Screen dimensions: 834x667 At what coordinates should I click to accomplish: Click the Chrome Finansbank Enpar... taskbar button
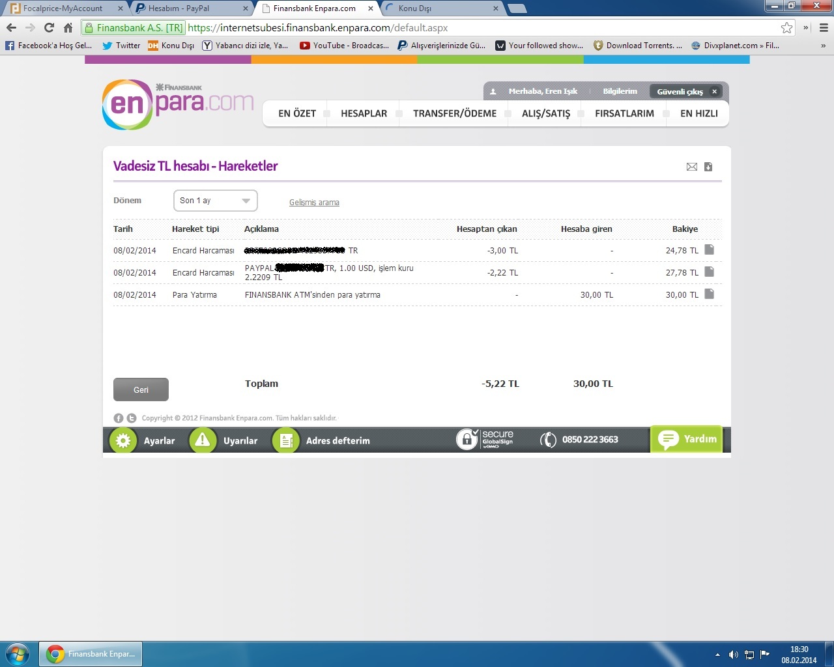[91, 654]
